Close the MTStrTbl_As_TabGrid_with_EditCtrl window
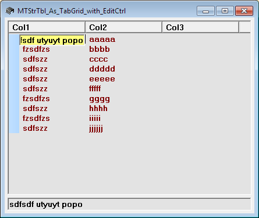Screen dimensions: 259x218 [x=244, y=10]
